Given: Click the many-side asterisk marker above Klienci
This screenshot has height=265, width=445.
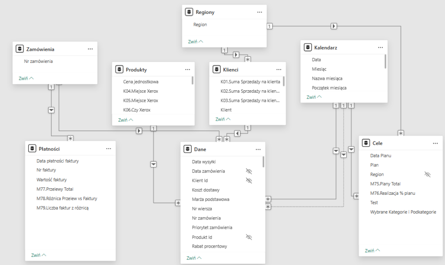Looking at the screenshot, I should click(x=248, y=59).
